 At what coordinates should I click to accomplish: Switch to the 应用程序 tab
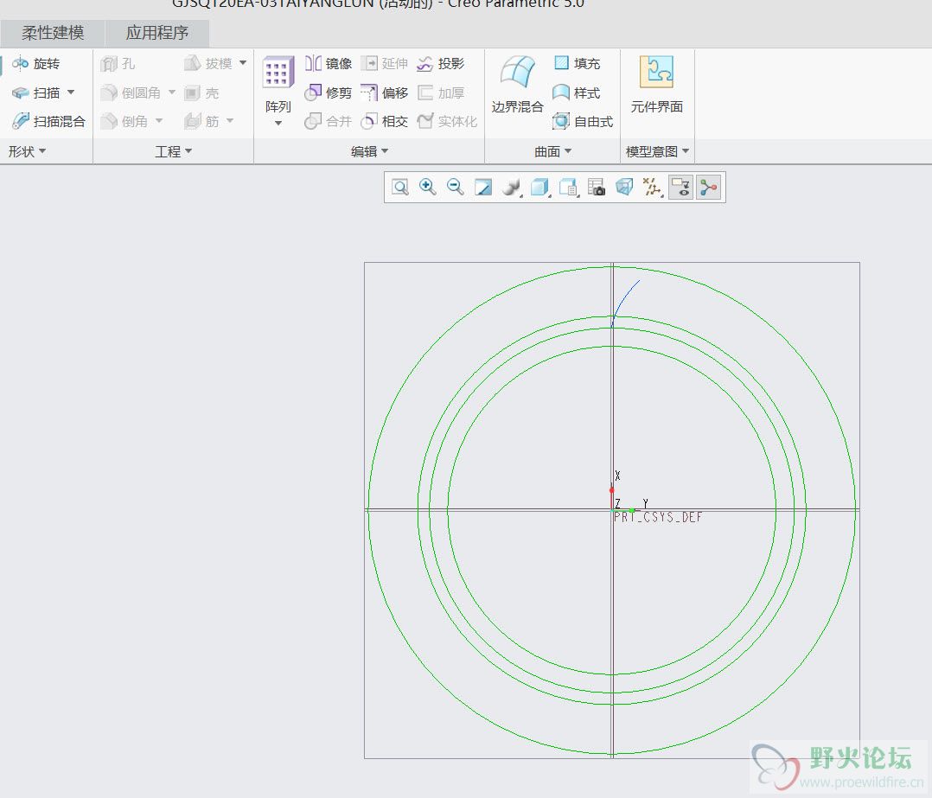(x=157, y=33)
